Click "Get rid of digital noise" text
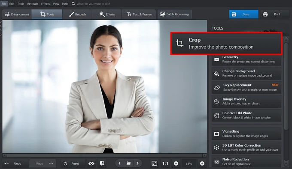292x169 pixels. click(x=237, y=164)
